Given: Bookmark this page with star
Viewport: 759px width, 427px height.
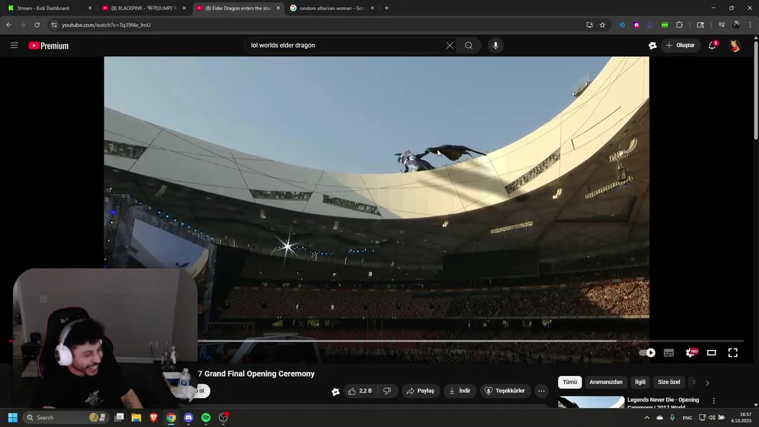Looking at the screenshot, I should coord(602,25).
